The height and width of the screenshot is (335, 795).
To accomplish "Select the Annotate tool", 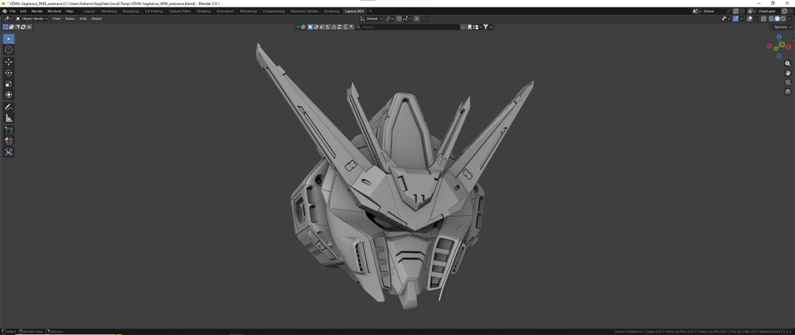I will click(9, 107).
